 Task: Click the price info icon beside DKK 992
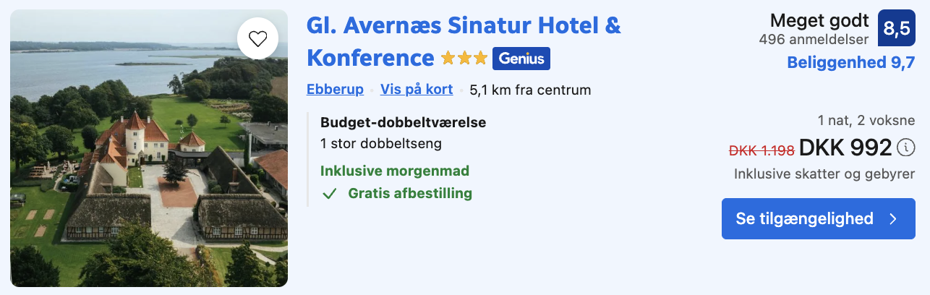click(x=905, y=147)
